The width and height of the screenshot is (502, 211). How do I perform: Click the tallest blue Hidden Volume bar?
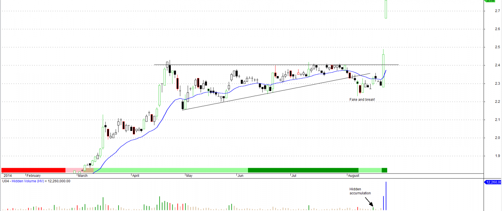pyautogui.click(x=386, y=196)
